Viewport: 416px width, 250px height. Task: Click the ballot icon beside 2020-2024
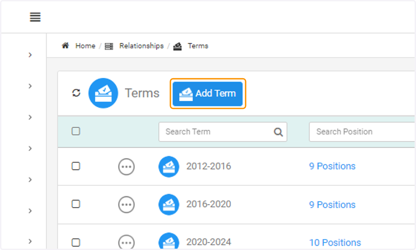(169, 241)
